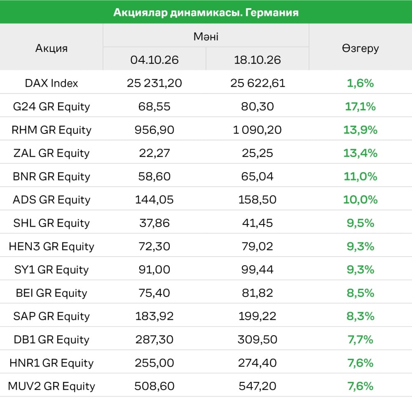412x400 pixels.
Task: Click the 1 090,20 value cell
Action: click(257, 130)
